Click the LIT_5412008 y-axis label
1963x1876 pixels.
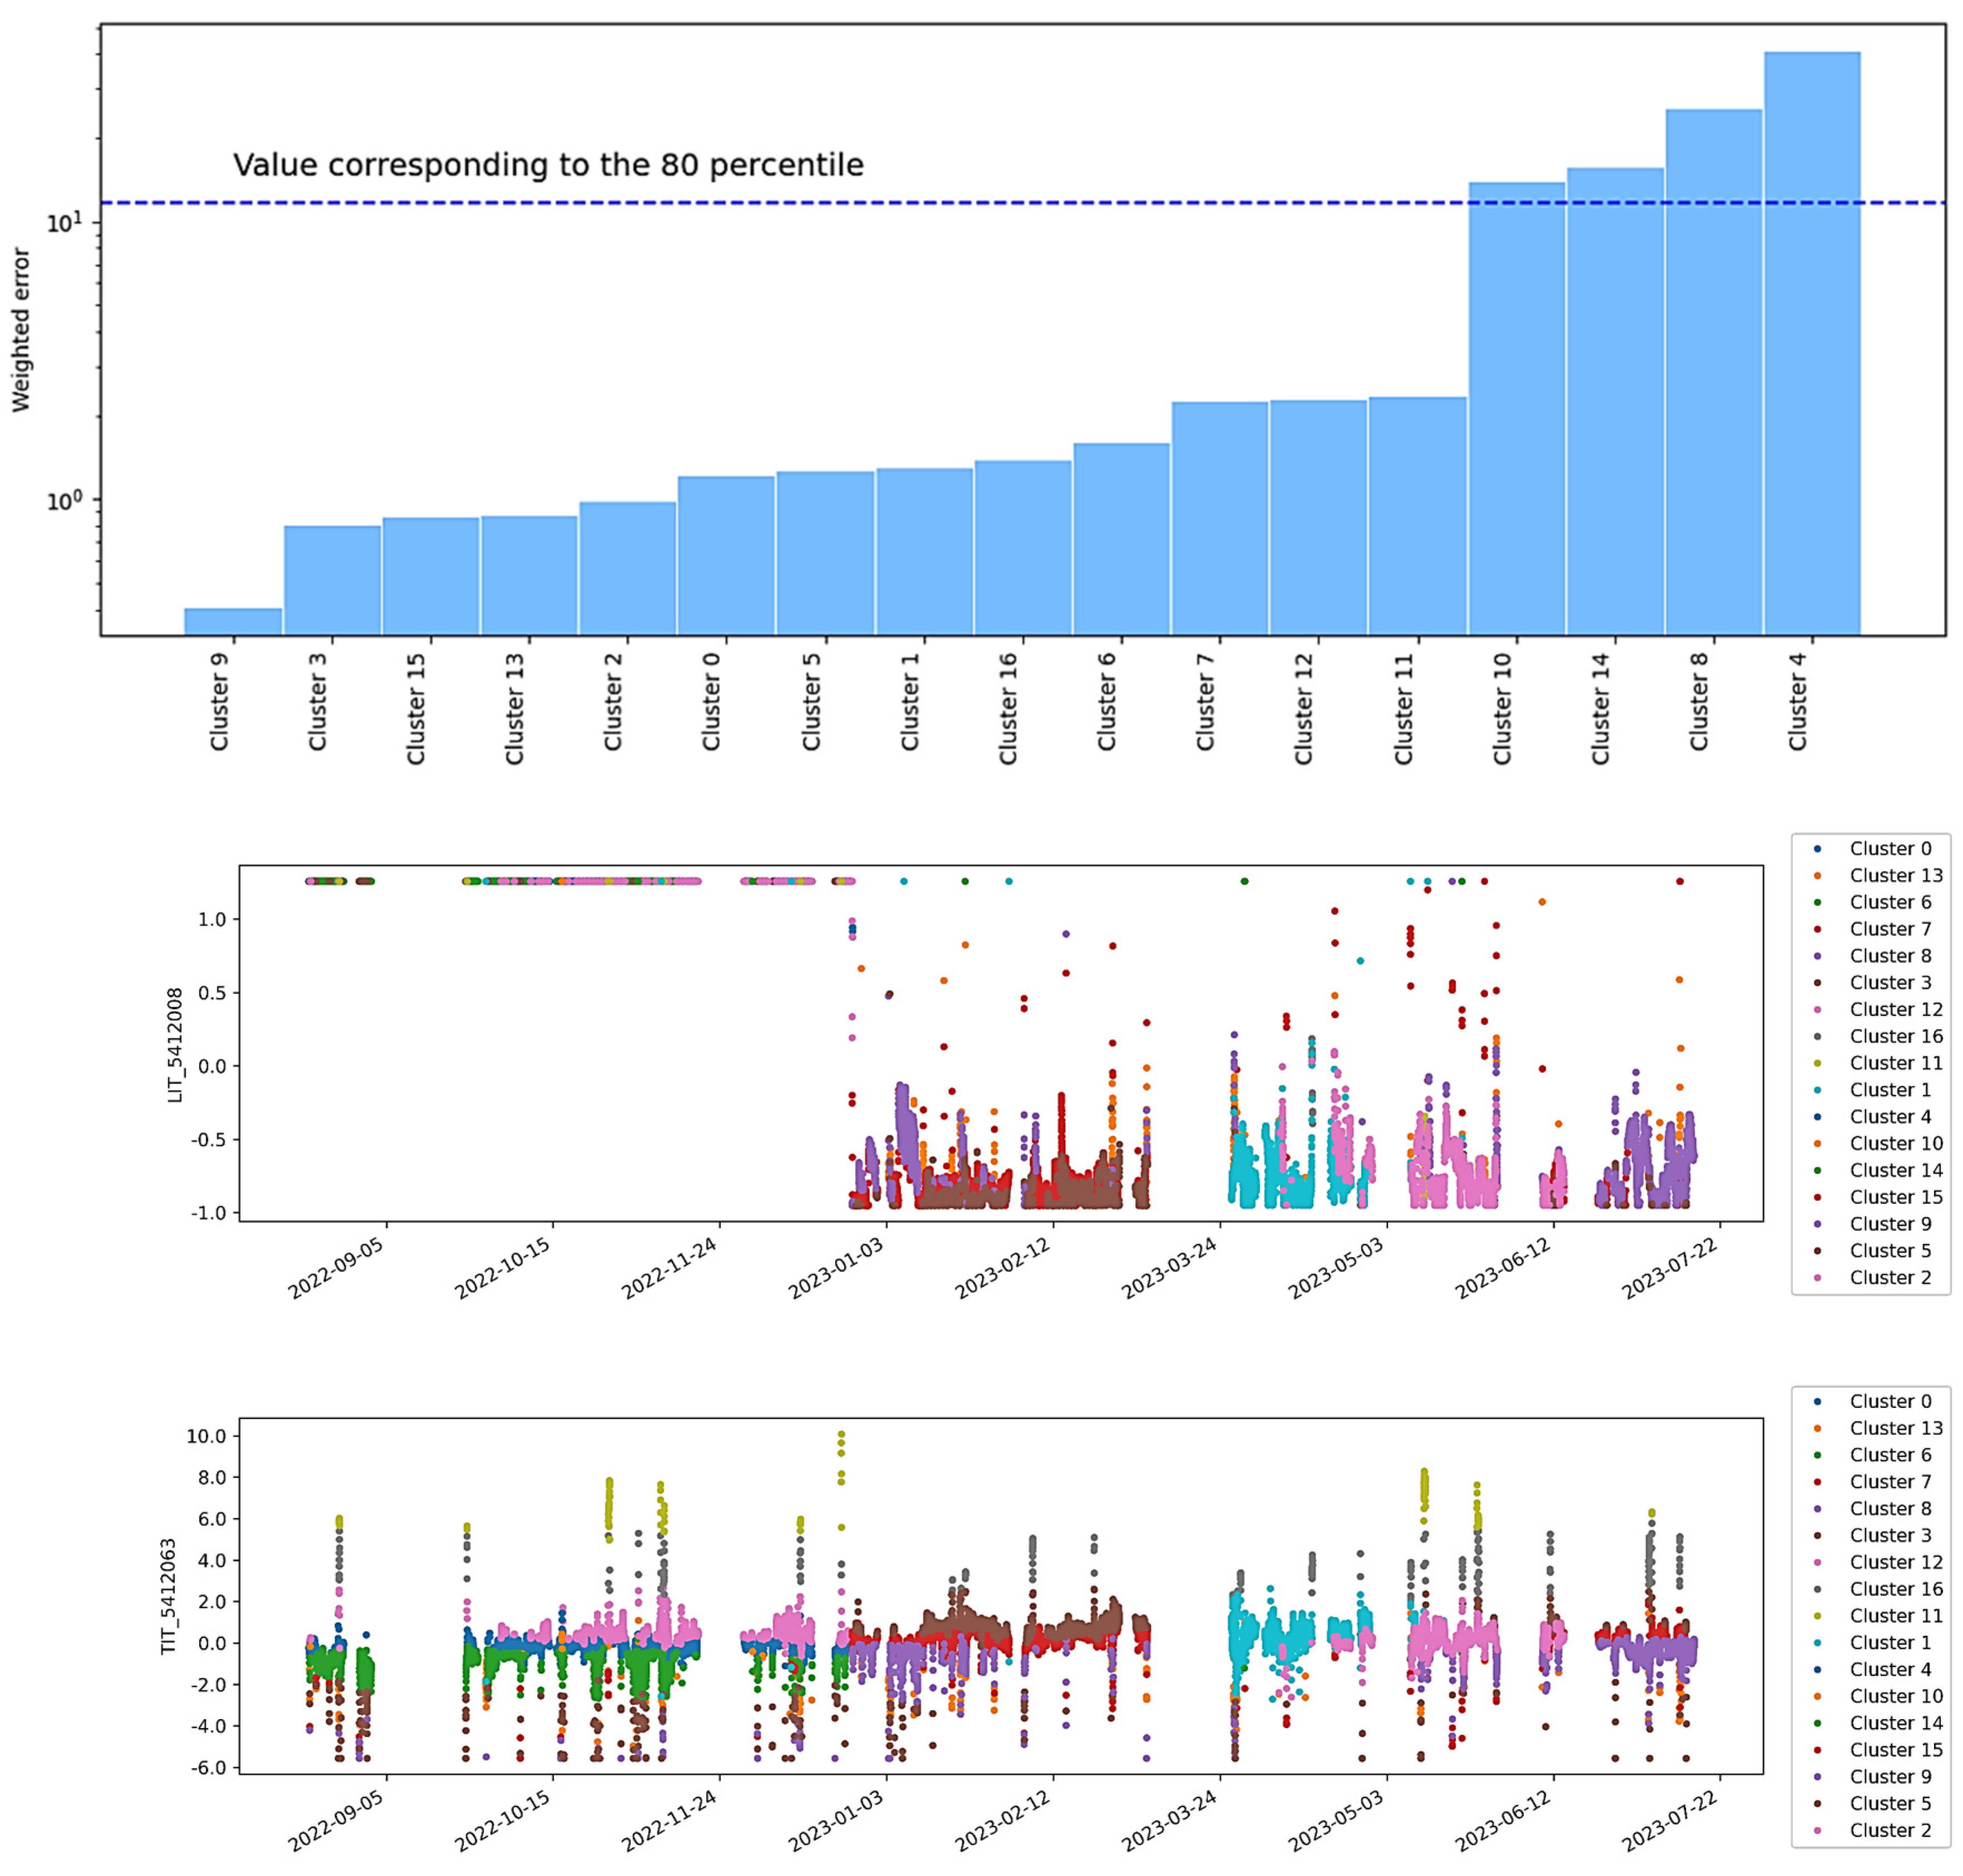pos(175,1045)
